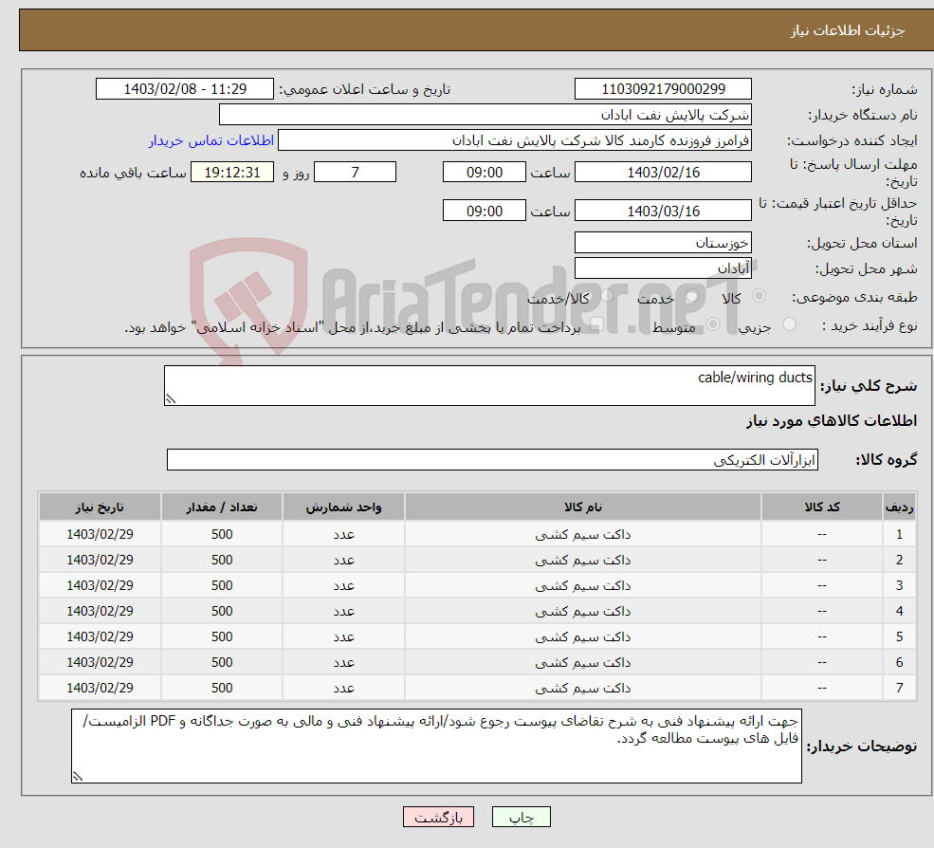Viewport: 934px width, 848px height.
Task: Click the کد کالا column header
Action: click(x=822, y=507)
